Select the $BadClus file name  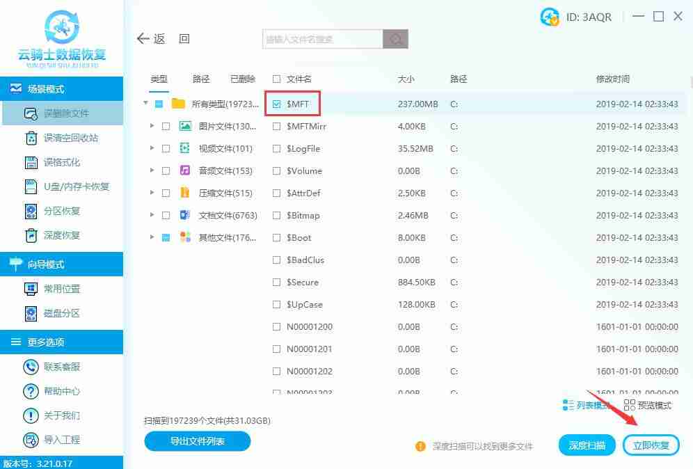pos(305,260)
